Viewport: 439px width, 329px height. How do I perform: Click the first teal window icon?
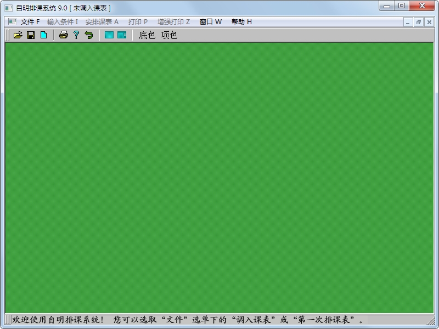pos(109,35)
